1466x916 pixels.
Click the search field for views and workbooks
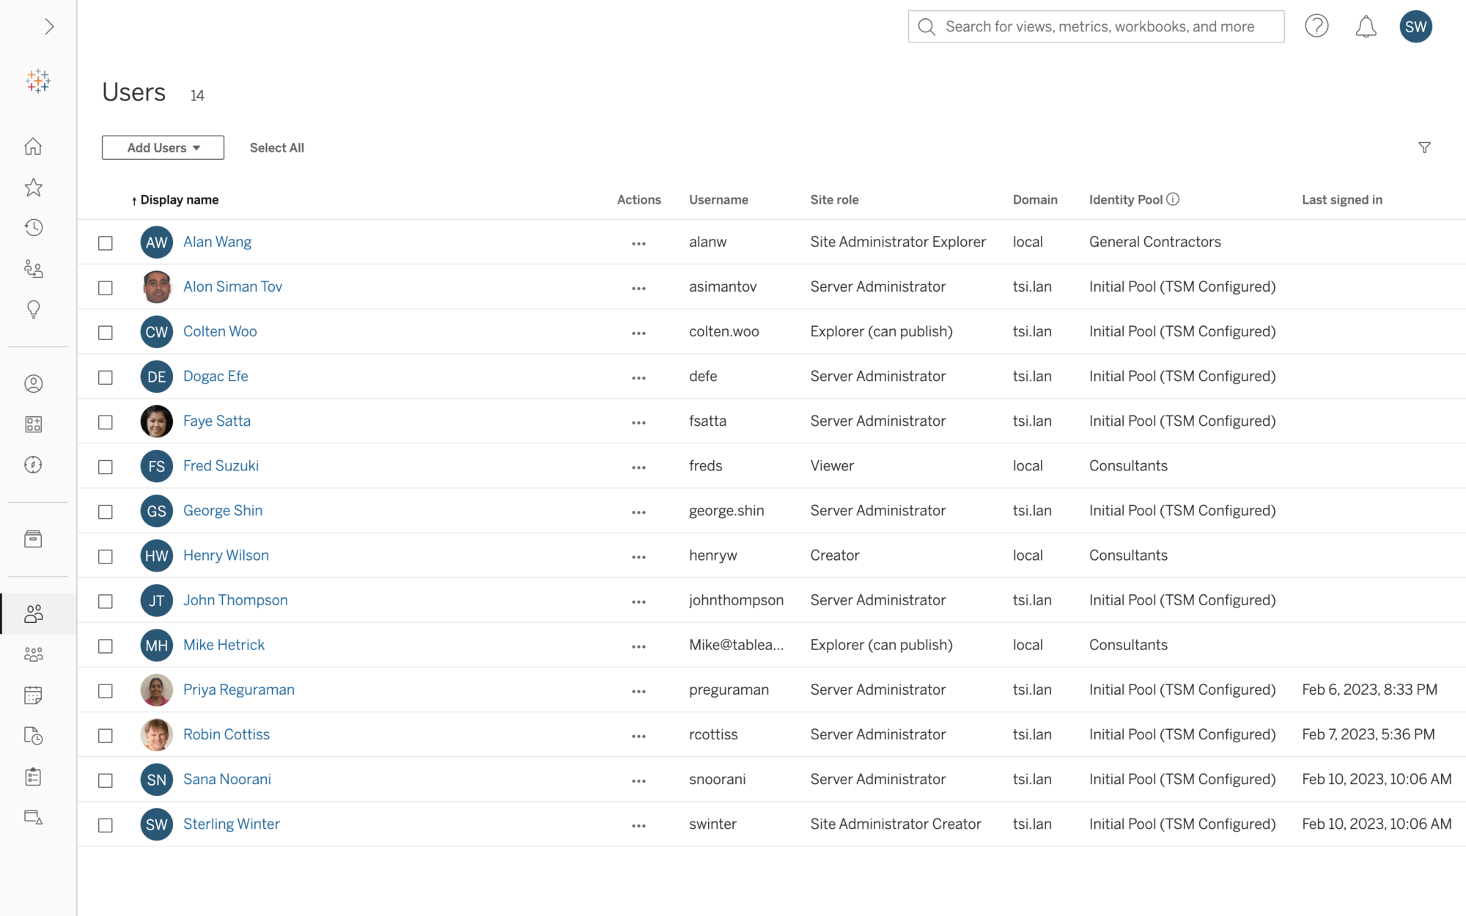coord(1099,27)
